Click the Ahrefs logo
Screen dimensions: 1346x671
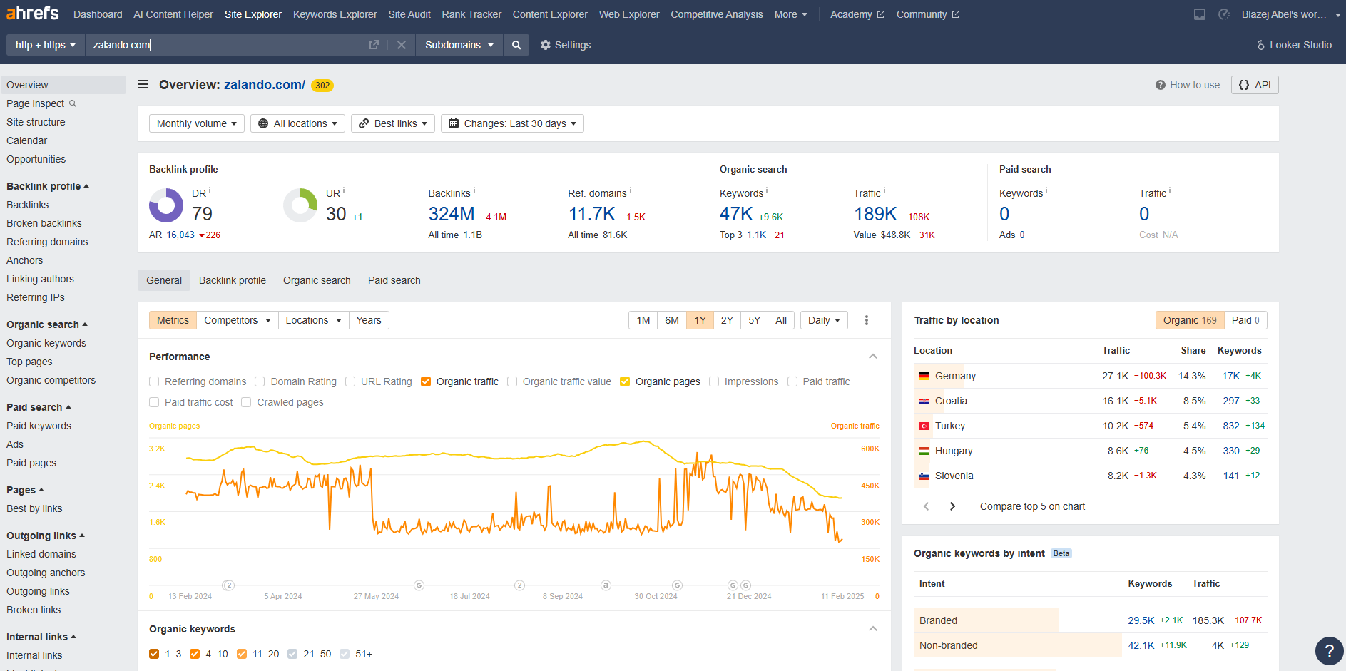coord(33,14)
